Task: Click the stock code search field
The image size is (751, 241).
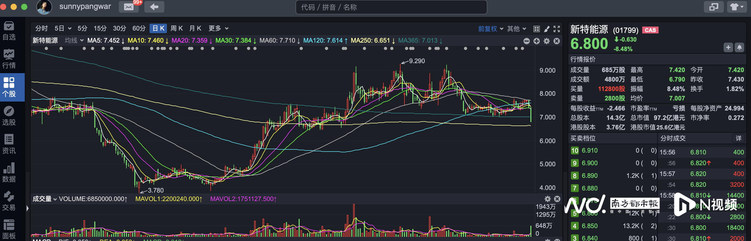Action: pyautogui.click(x=391, y=7)
